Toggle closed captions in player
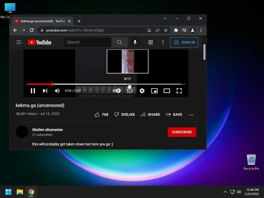The image size is (264, 198). 129,91
